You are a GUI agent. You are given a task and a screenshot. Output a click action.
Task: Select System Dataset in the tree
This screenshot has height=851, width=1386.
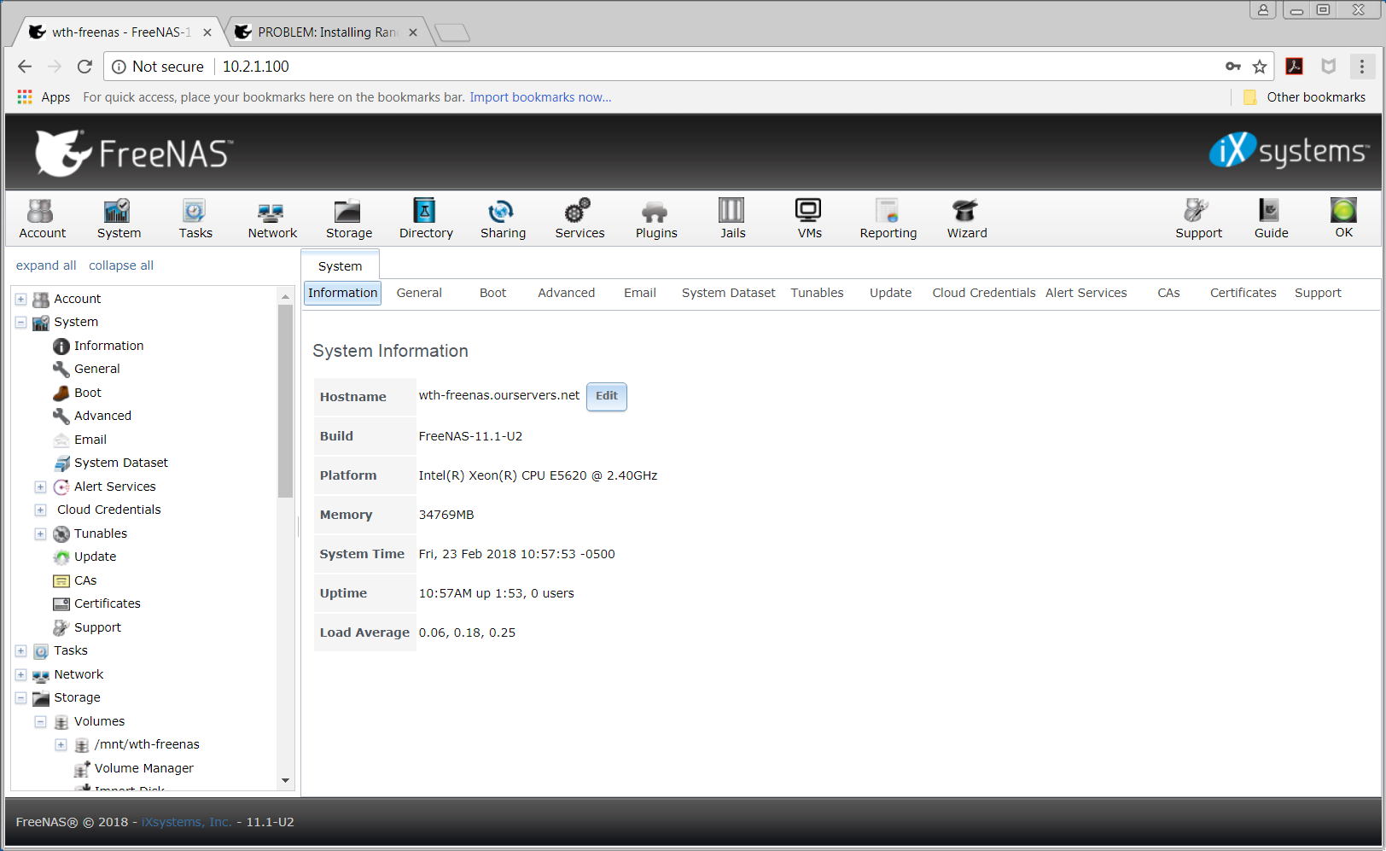[x=120, y=463]
